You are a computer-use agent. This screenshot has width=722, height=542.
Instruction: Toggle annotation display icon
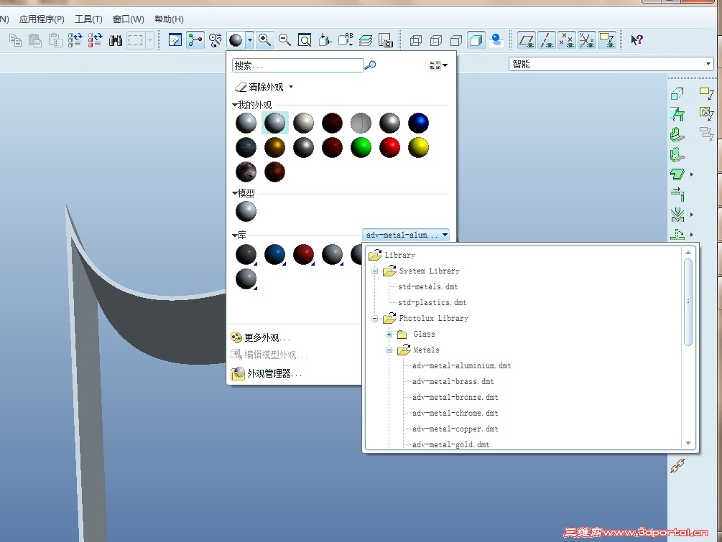click(x=607, y=40)
